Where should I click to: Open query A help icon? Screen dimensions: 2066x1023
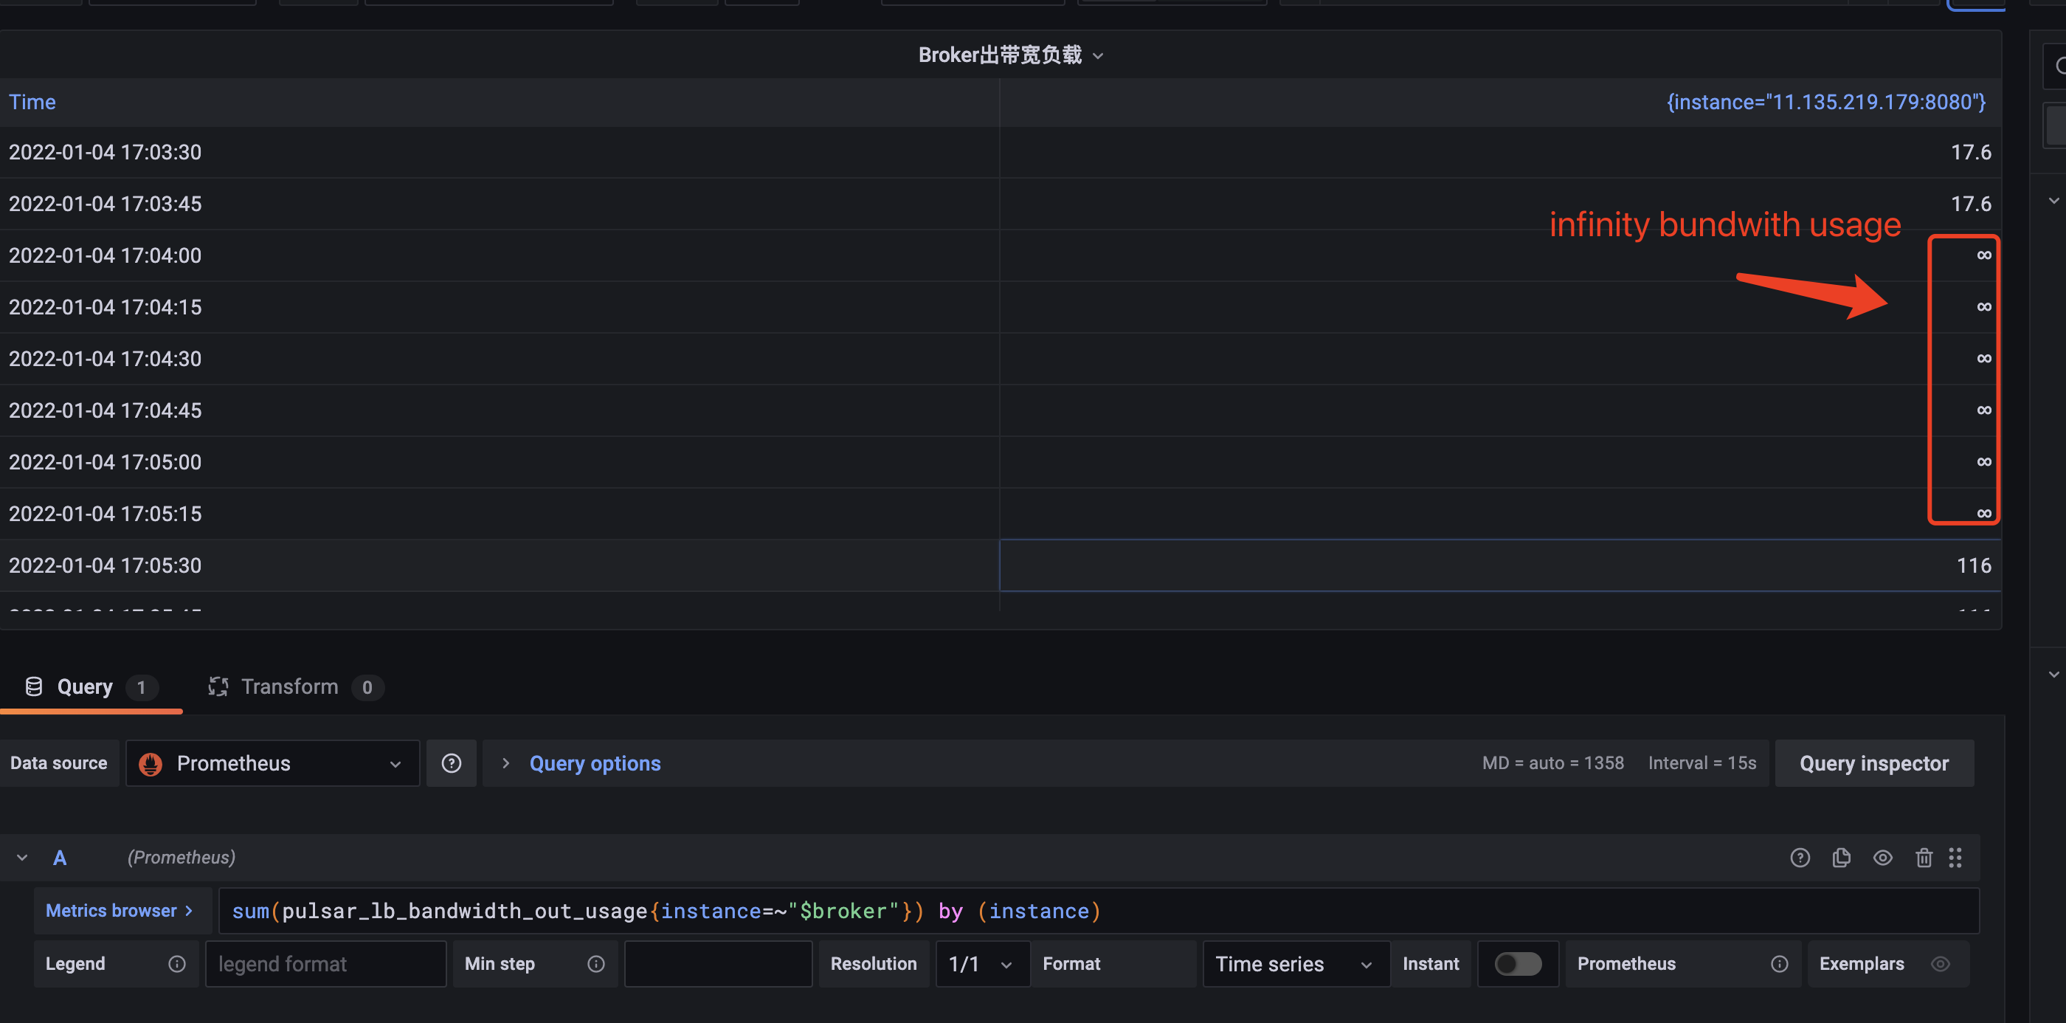(x=1799, y=858)
